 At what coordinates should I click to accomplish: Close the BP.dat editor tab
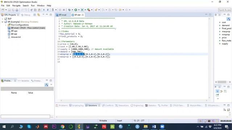pos(83,15)
